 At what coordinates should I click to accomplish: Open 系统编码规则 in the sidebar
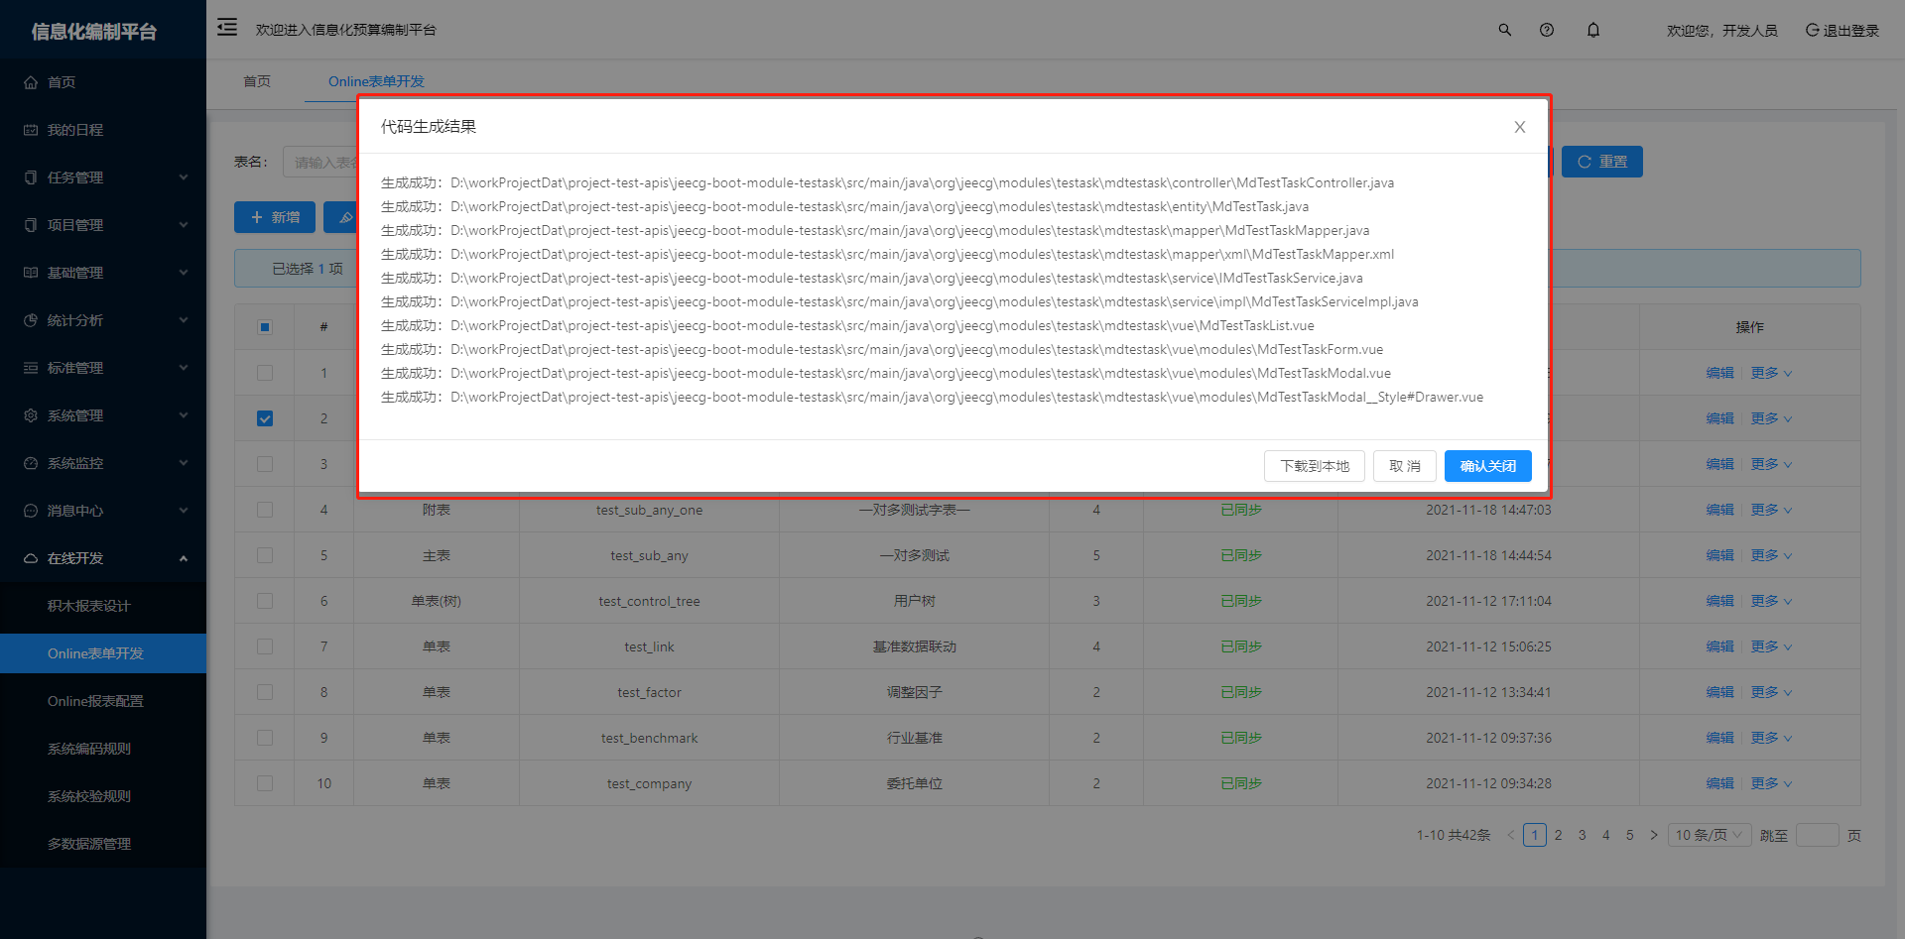89,749
